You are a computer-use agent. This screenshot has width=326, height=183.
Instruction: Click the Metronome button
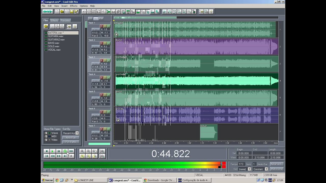[x=277, y=169]
